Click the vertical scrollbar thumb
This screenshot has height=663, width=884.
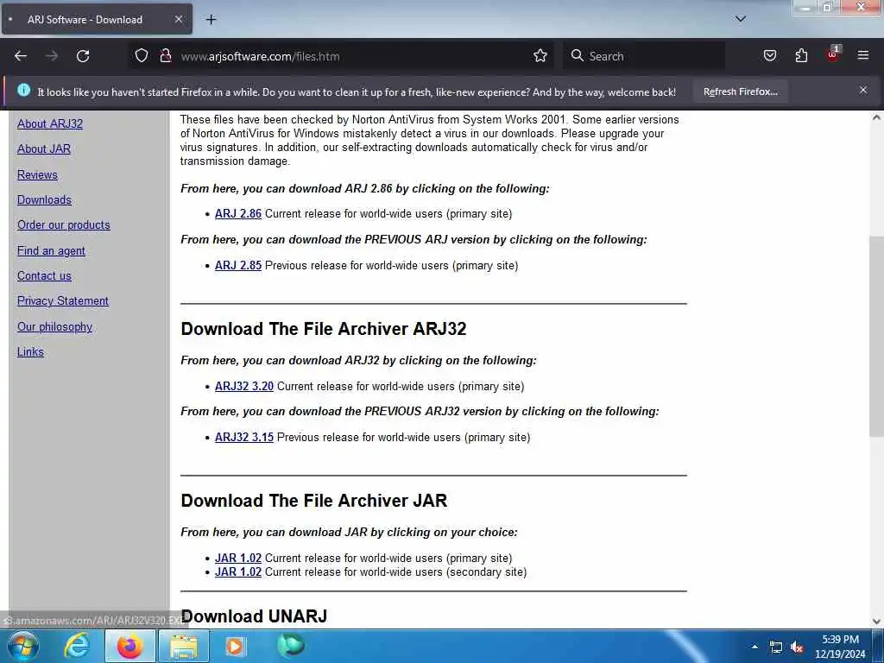(876, 336)
